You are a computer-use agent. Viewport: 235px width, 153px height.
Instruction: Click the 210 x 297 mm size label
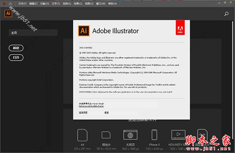[82, 149]
